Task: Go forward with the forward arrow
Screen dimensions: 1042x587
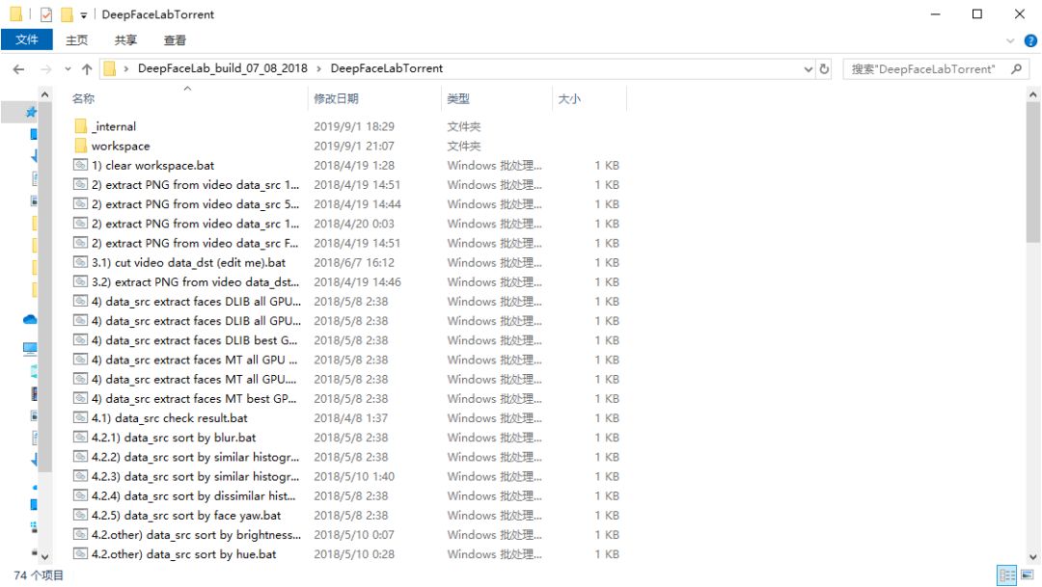Action: pos(45,69)
